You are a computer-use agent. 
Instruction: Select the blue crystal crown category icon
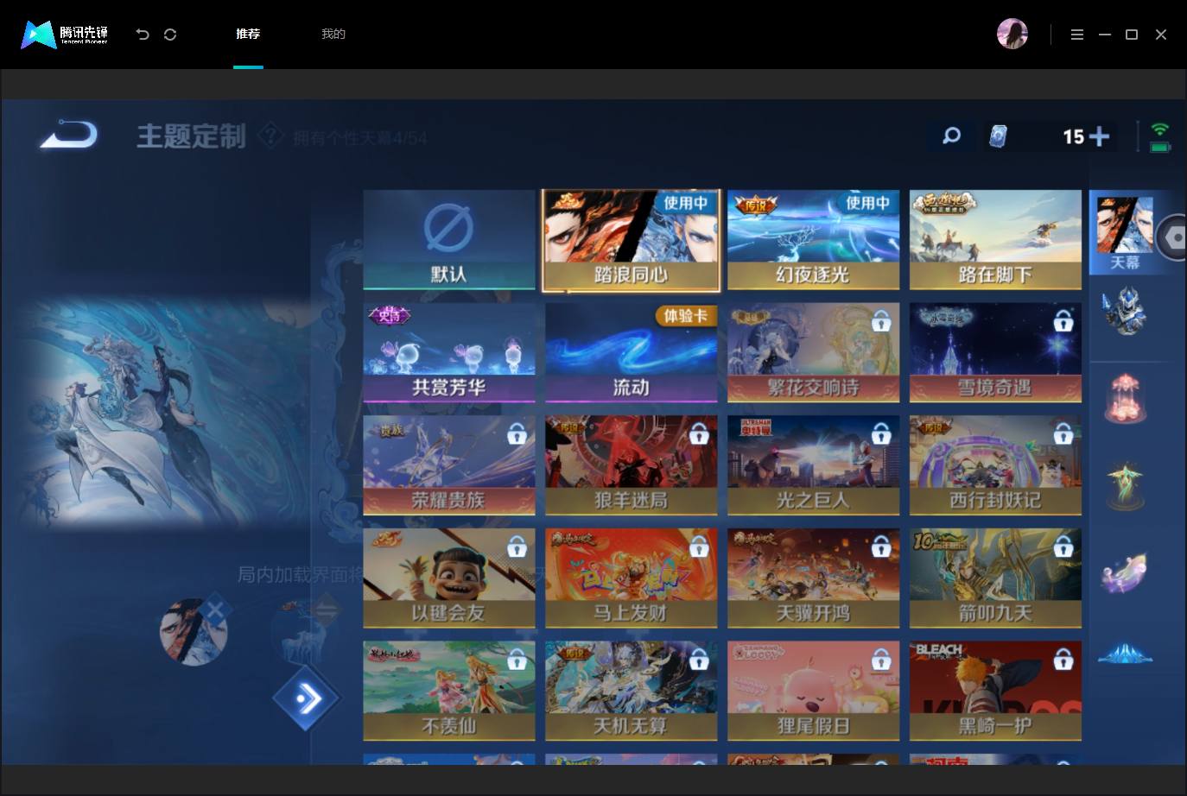[x=1125, y=654]
